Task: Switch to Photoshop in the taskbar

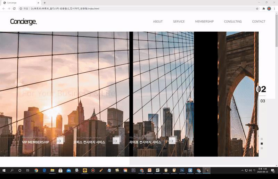Action: pos(182,171)
